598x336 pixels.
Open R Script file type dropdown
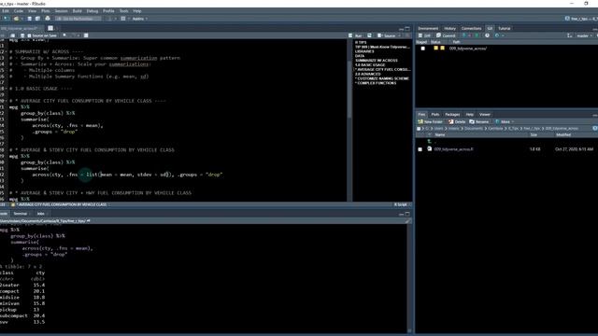pos(401,204)
